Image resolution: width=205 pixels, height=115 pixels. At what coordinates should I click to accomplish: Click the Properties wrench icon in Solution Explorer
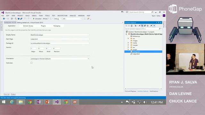[151, 26]
